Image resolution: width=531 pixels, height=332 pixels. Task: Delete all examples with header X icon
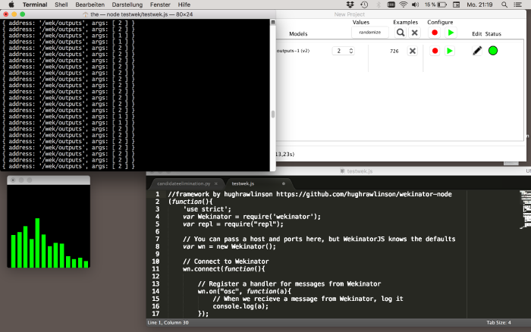[414, 33]
